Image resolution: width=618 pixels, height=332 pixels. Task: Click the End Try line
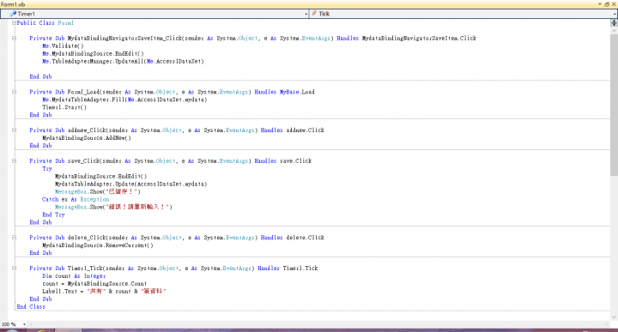tap(53, 214)
